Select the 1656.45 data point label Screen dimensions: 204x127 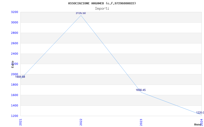[141, 90]
